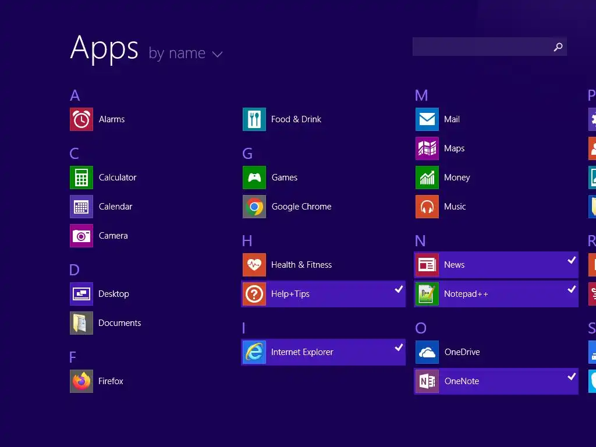This screenshot has height=447, width=596.
Task: Launch the Music headphones icon
Action: 427,207
